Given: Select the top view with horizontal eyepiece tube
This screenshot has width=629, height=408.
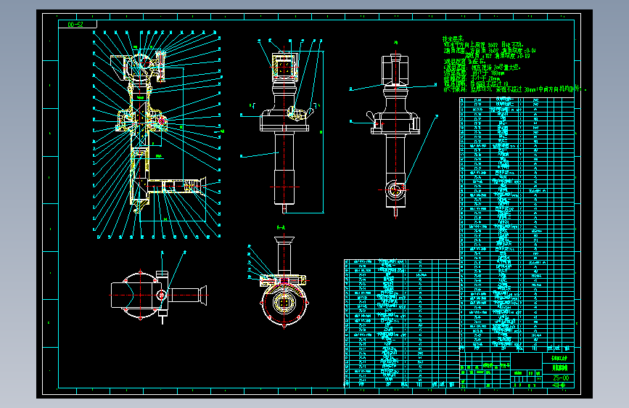Looking at the screenshot, I should pos(160,295).
